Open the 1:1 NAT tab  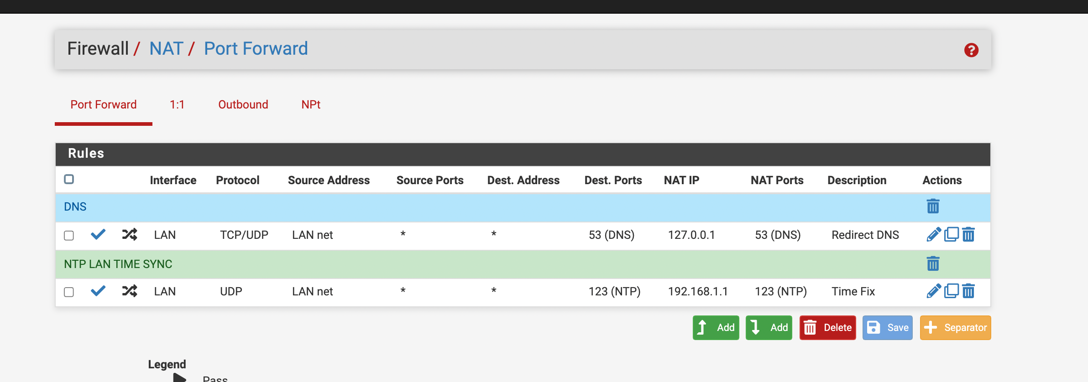pos(177,104)
